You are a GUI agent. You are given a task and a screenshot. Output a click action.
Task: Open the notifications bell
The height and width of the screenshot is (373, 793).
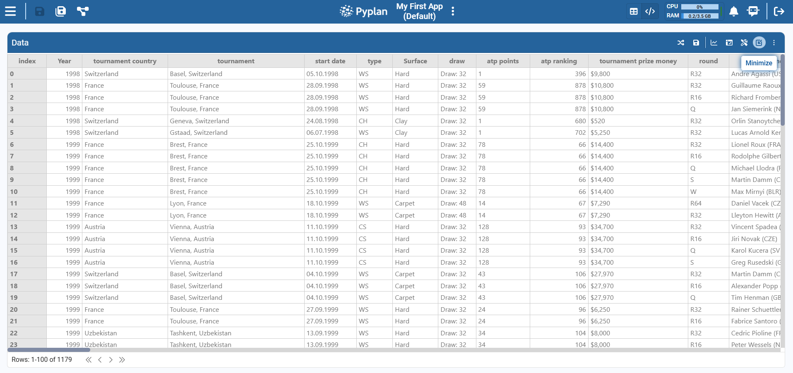[x=733, y=11]
